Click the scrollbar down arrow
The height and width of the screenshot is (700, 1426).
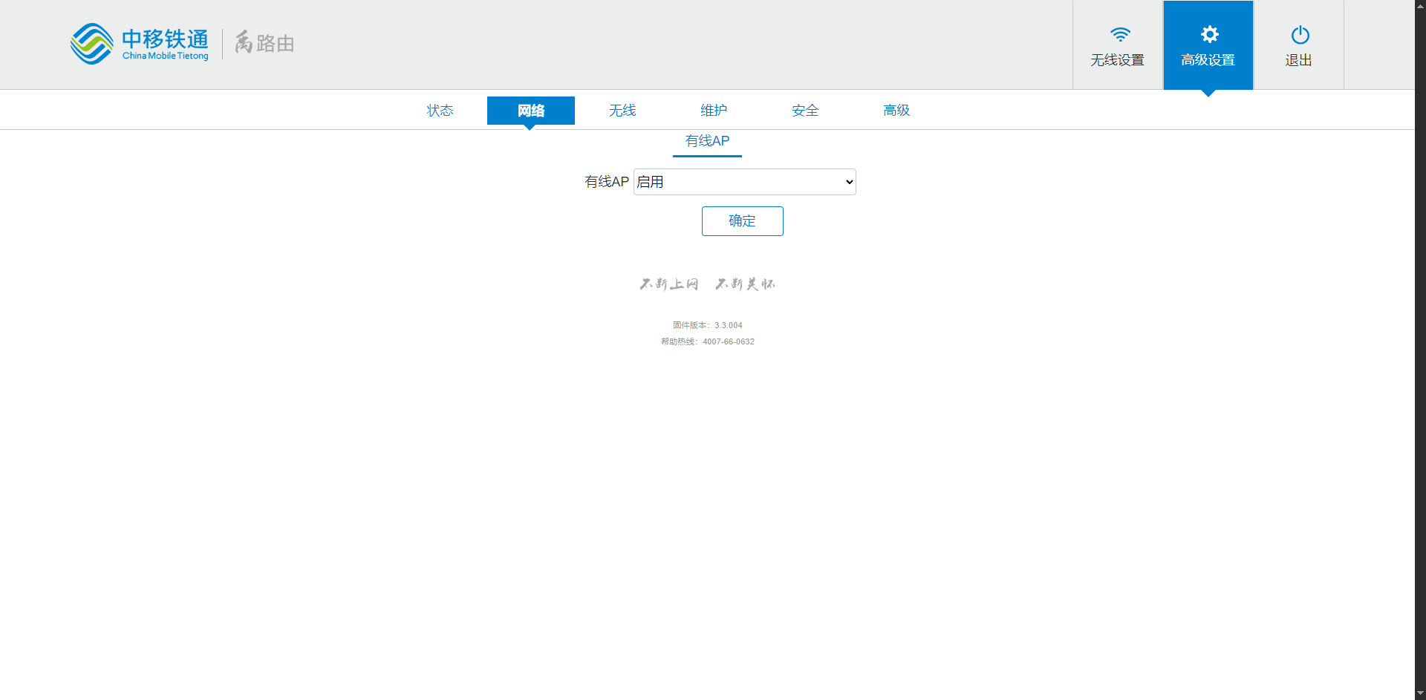[x=1420, y=693]
